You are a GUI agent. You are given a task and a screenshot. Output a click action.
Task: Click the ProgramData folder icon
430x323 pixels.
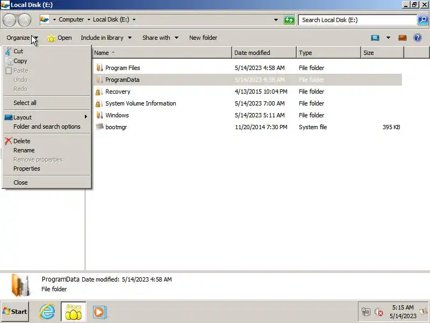point(99,79)
